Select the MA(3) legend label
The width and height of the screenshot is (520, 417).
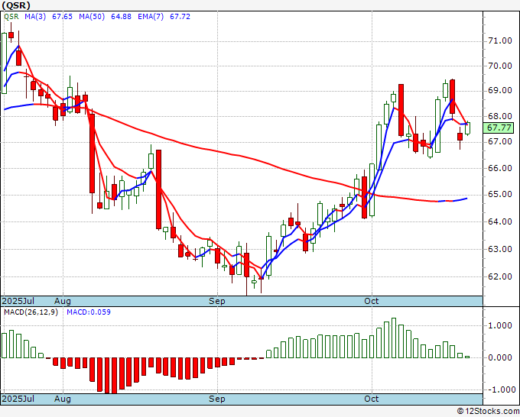click(x=35, y=17)
